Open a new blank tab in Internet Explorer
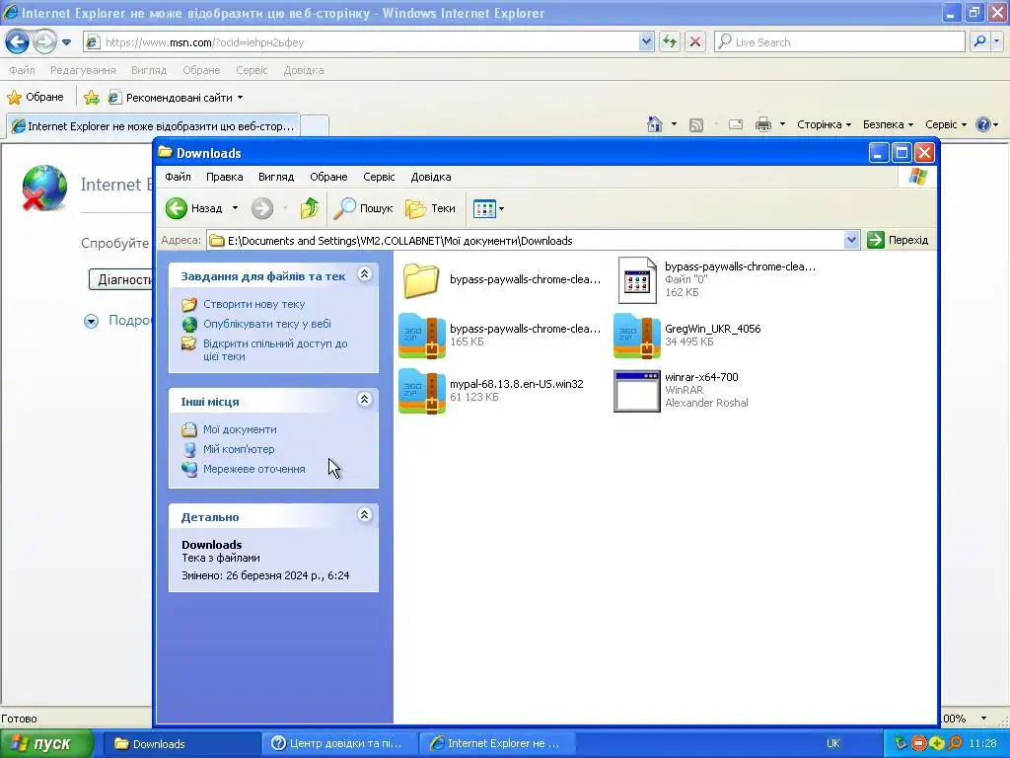The height and width of the screenshot is (758, 1010). pyautogui.click(x=315, y=125)
